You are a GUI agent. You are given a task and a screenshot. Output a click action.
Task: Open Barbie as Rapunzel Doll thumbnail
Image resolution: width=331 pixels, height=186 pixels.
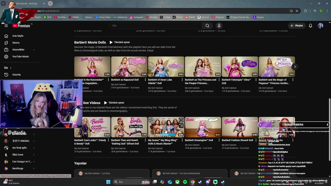[129, 67]
